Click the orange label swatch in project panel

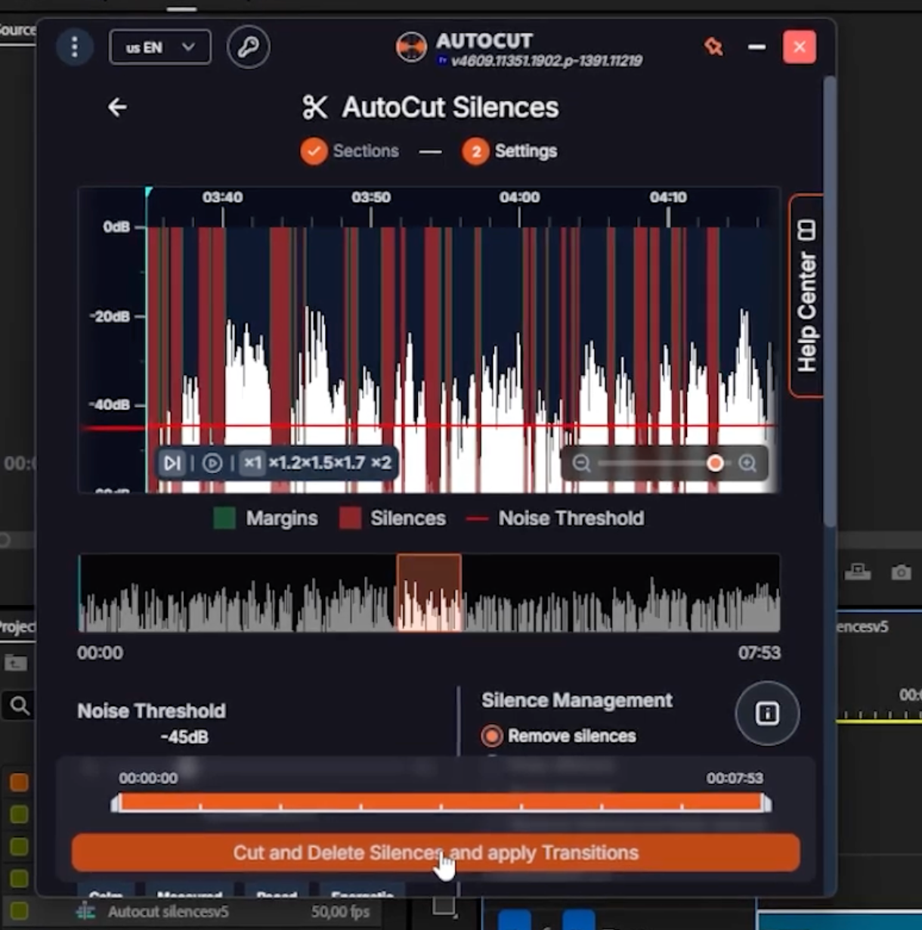(x=19, y=783)
